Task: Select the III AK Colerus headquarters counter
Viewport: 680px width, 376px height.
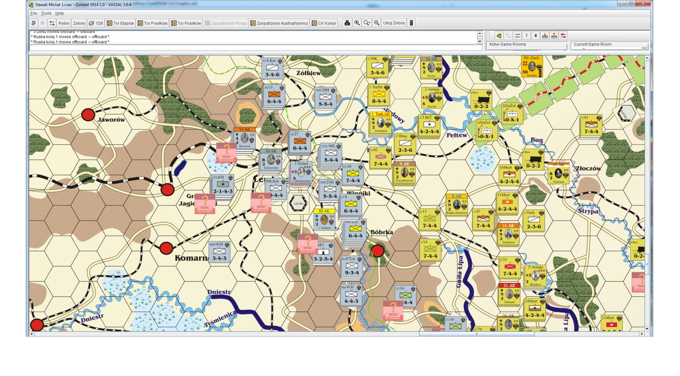Action: click(x=325, y=220)
